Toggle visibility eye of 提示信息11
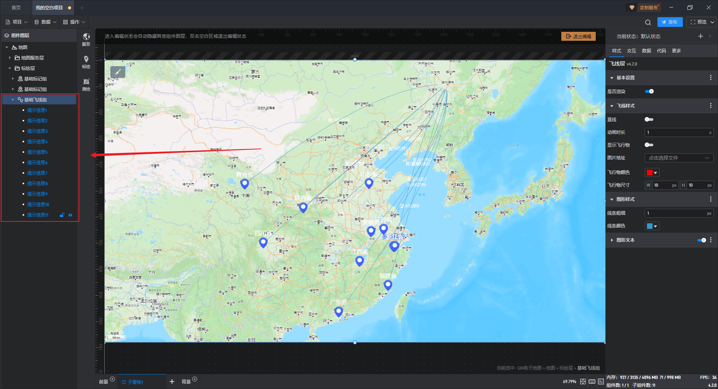This screenshot has width=718, height=389. pyautogui.click(x=70, y=215)
